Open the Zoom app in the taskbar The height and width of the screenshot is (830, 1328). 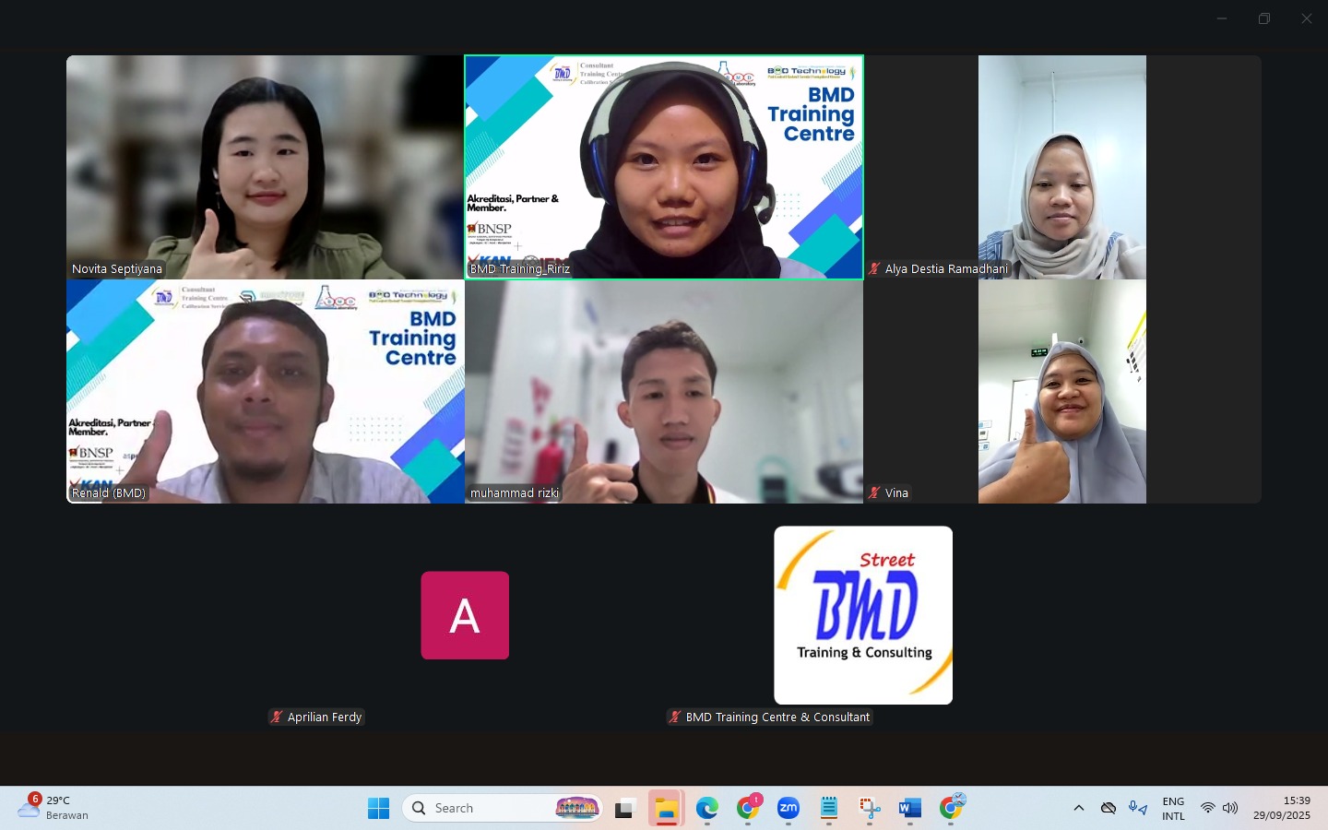[x=788, y=809]
